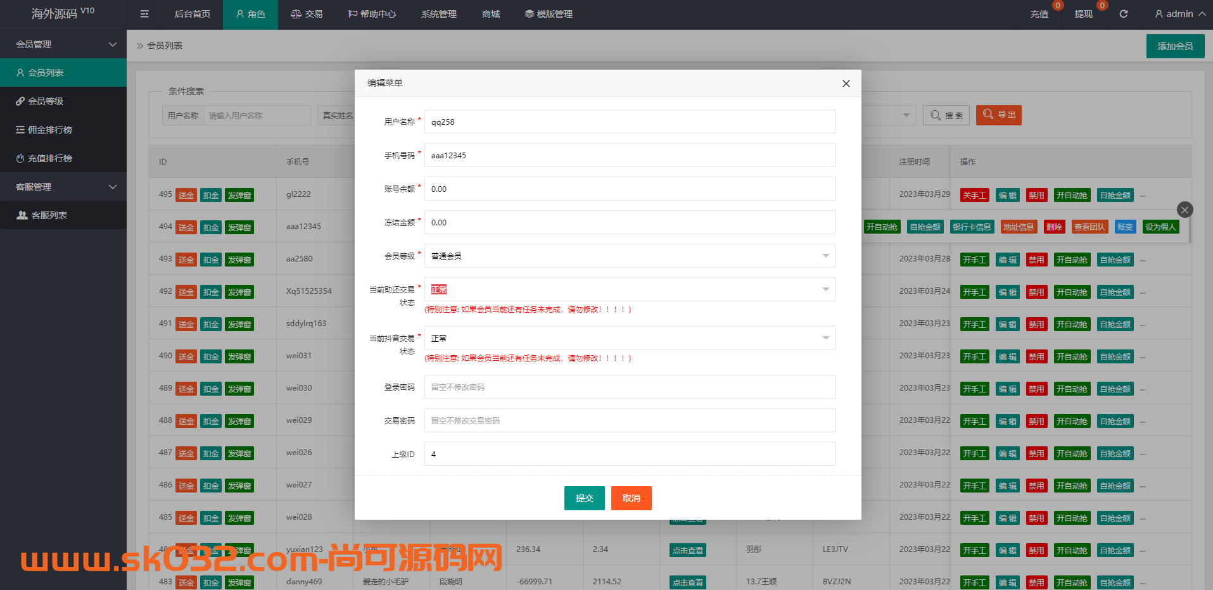This screenshot has height=590, width=1213.
Task: Click the 用户名称 field containing qq258
Action: click(x=630, y=122)
